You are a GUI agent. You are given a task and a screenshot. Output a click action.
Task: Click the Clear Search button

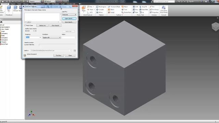point(55,26)
